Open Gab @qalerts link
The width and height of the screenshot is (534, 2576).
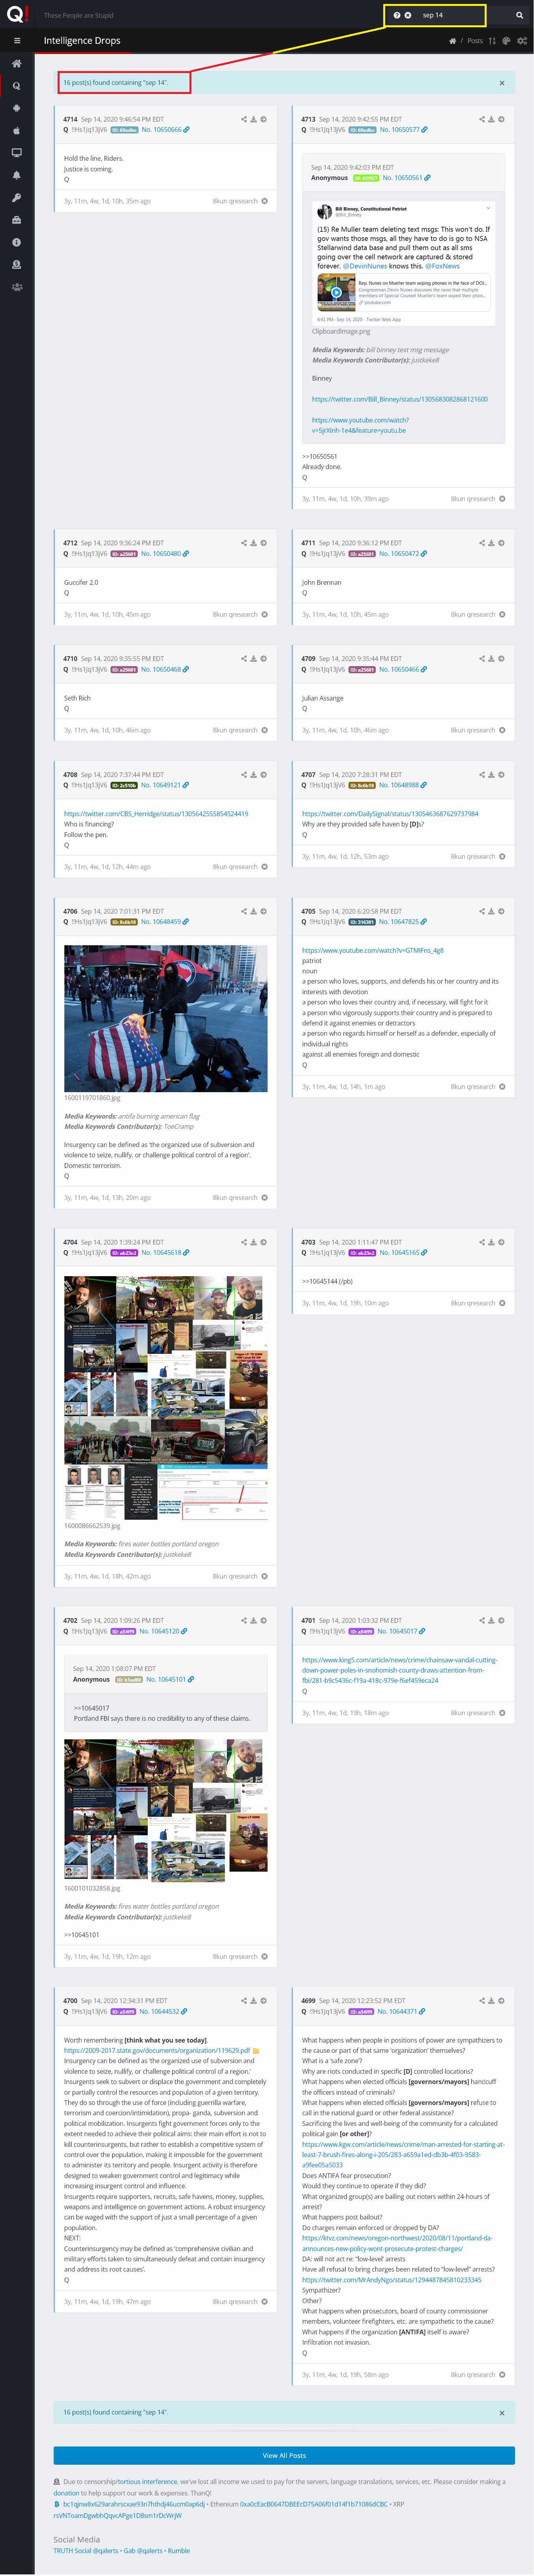(x=143, y=2550)
